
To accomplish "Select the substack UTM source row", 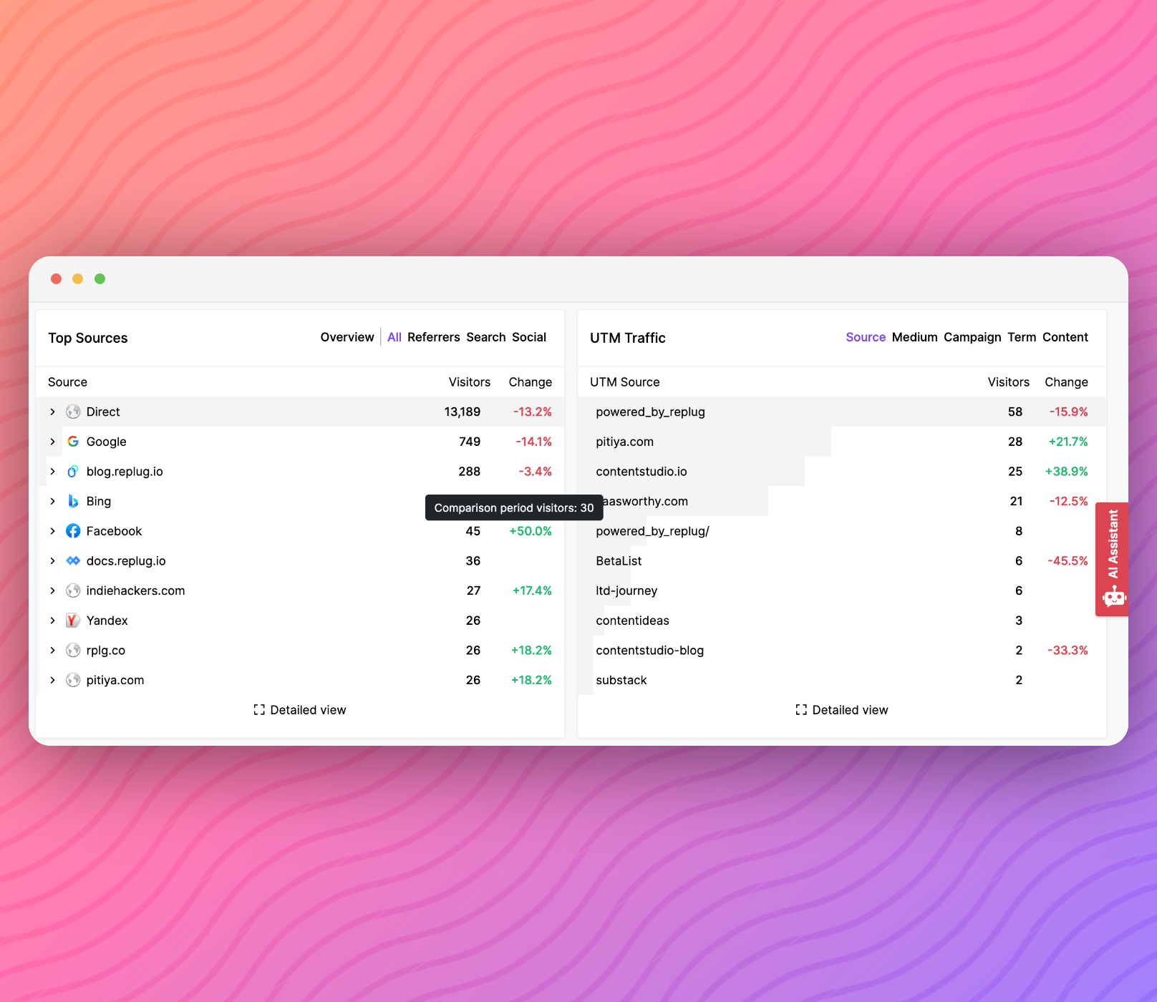I will 842,680.
